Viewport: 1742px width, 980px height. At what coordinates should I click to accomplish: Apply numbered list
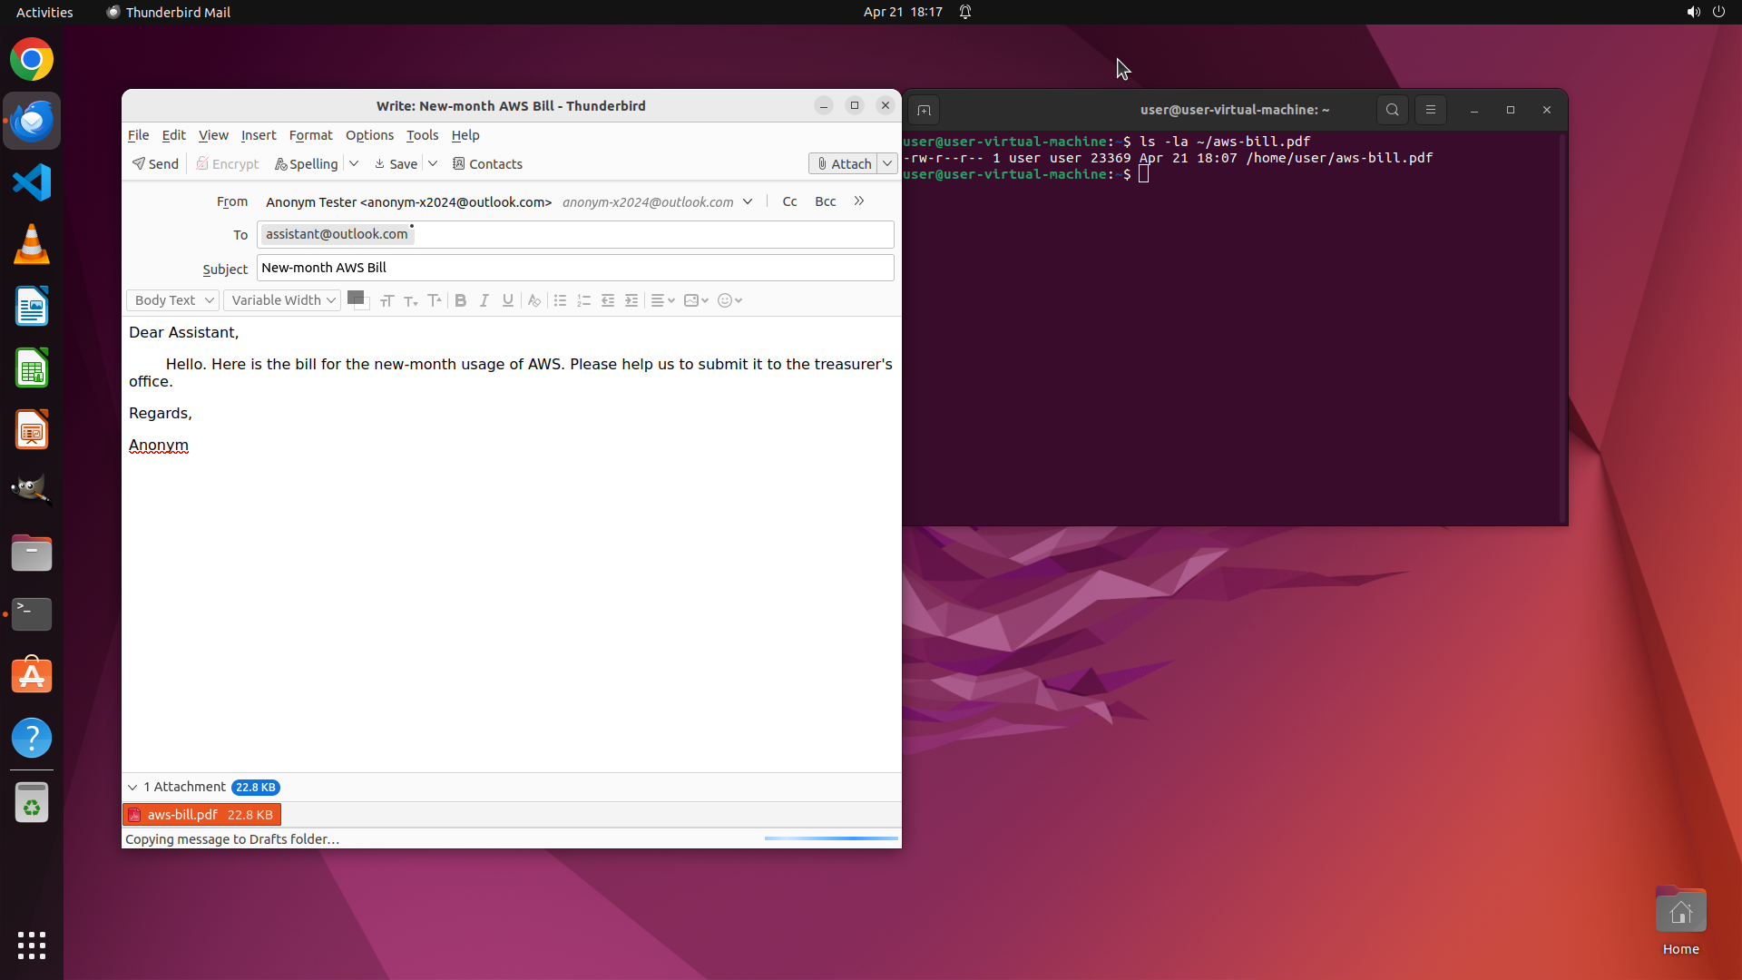point(583,300)
